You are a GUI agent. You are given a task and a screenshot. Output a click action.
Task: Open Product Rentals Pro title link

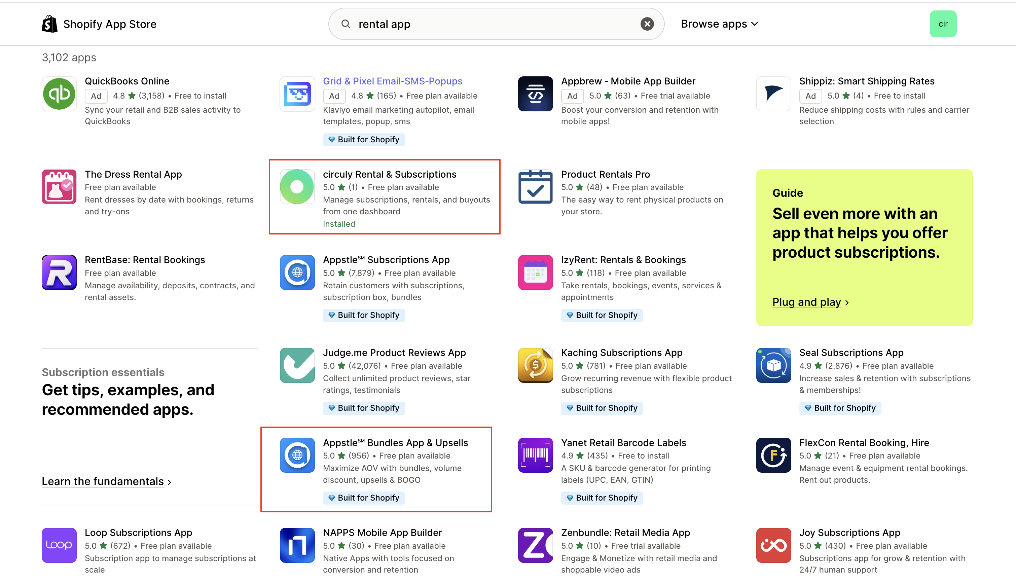pyautogui.click(x=605, y=174)
